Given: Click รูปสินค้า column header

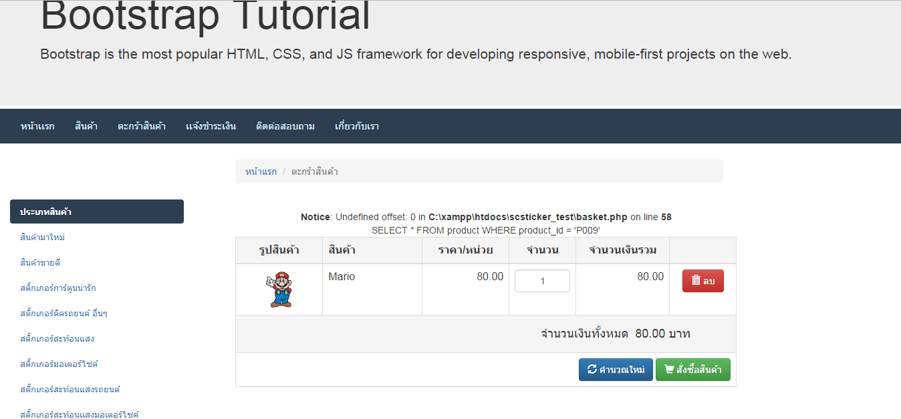Looking at the screenshot, I should [x=279, y=250].
